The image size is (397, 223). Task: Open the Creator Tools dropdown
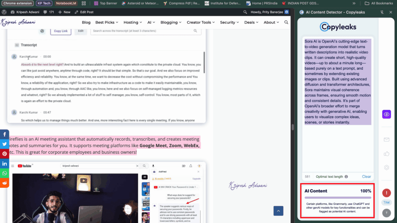(200, 22)
